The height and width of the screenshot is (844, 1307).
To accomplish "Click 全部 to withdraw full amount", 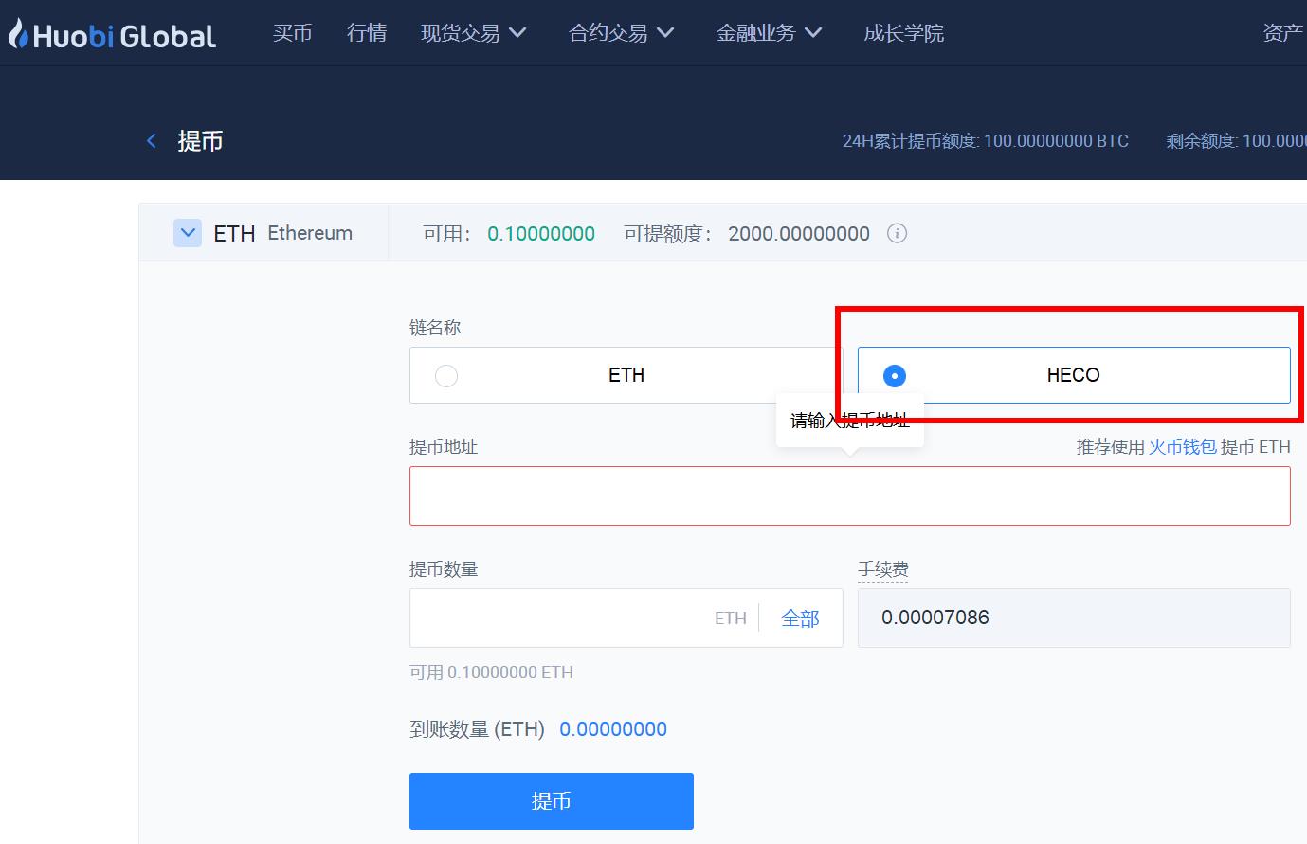I will [800, 619].
